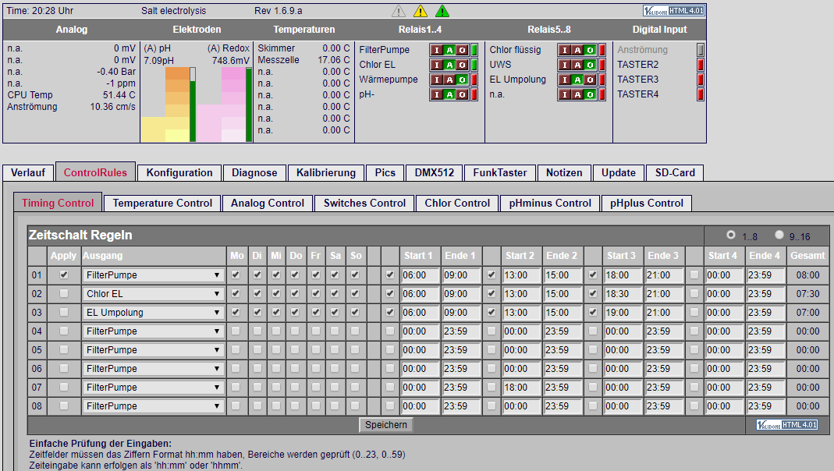Viewport: 834px width, 471px height.
Task: Uncheck Monday (Mo) for rule 01
Action: click(236, 274)
